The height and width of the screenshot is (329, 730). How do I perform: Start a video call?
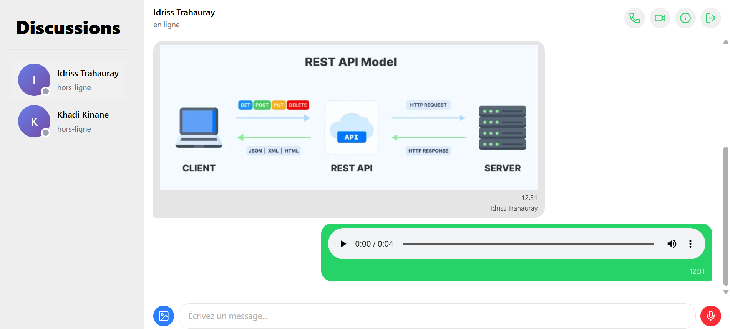(660, 18)
